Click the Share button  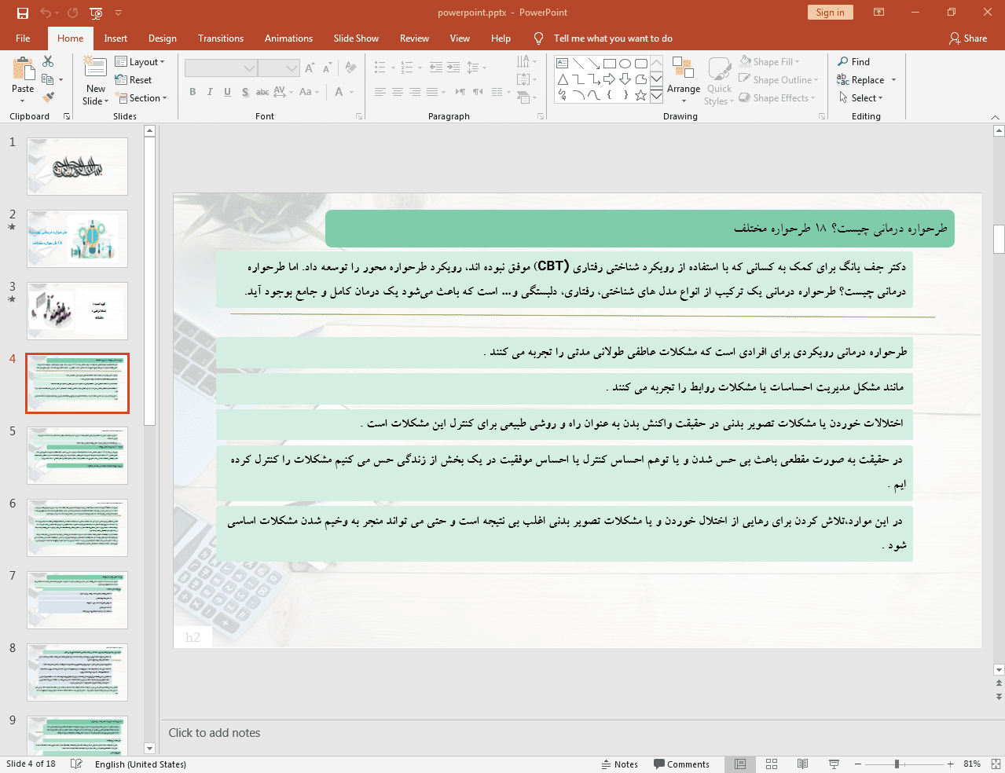[968, 38]
